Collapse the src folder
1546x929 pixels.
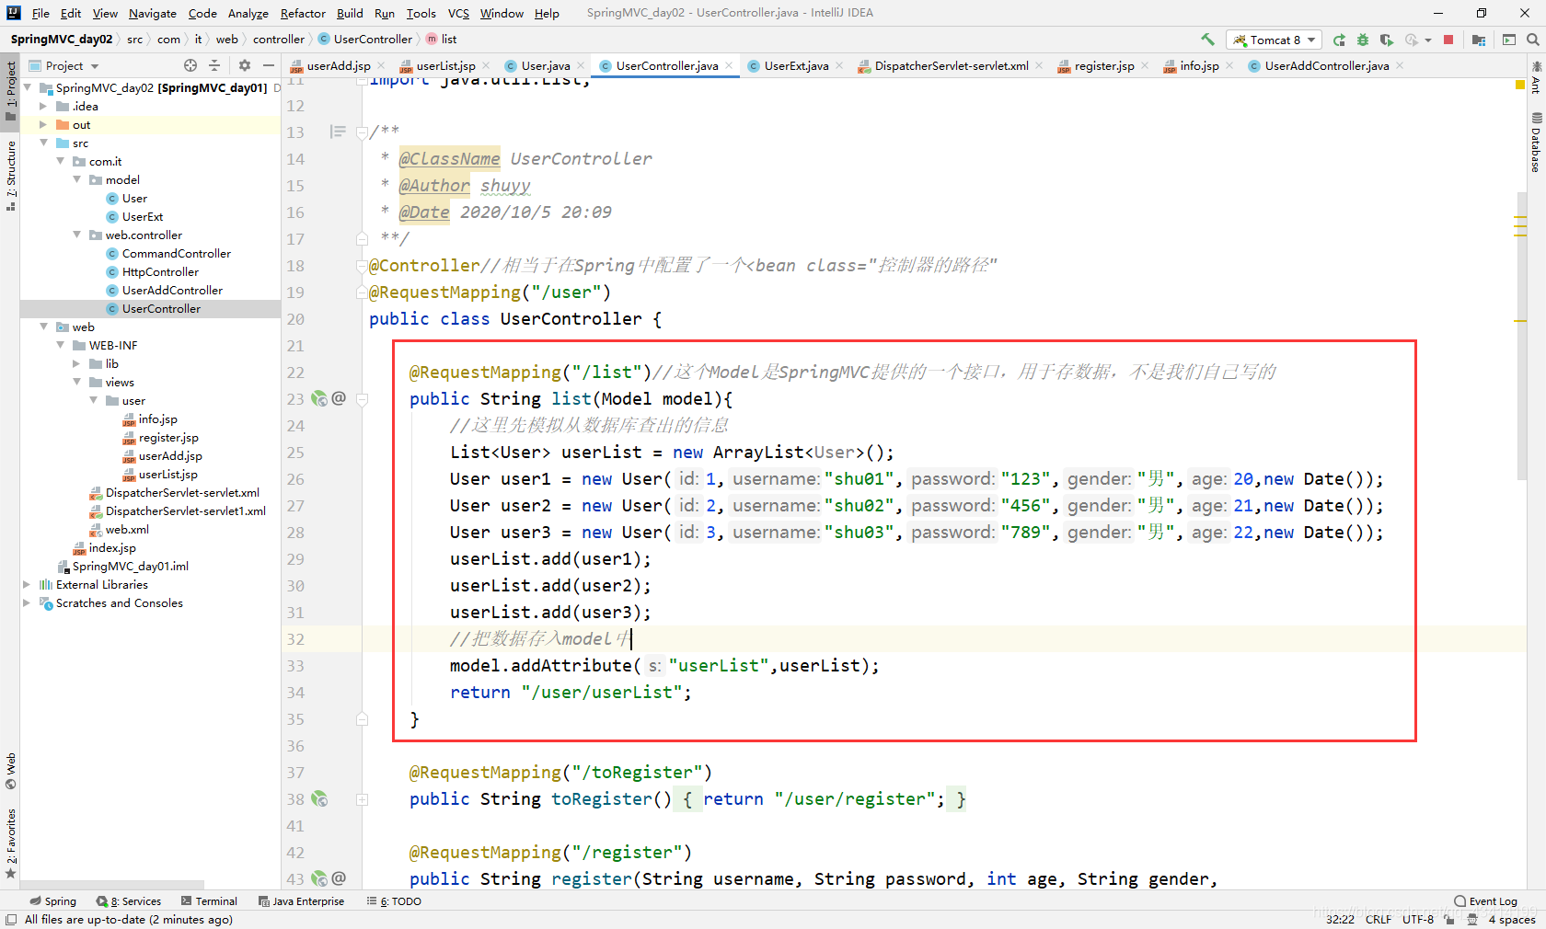point(42,143)
